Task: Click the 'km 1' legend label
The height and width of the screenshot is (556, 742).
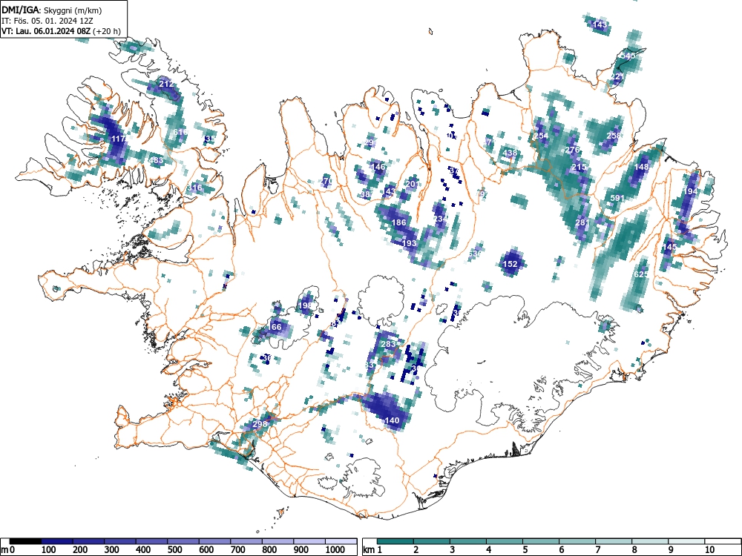Action: click(373, 550)
